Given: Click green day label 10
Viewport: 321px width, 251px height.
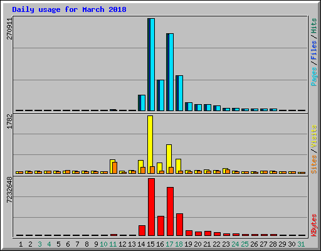Looking at the screenshot, I should (x=103, y=244).
